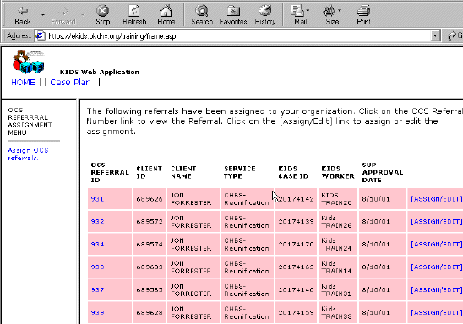Click the SERVICE TYPE column header
The height and width of the screenshot is (324, 463).
click(239, 172)
